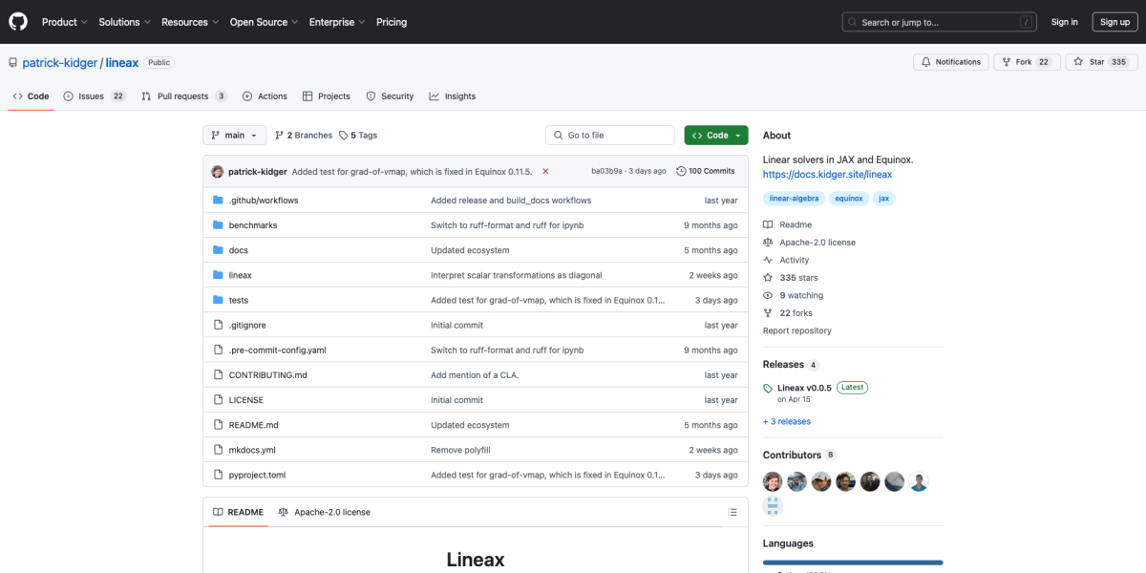The height and width of the screenshot is (573, 1146).
Task: Click the first contributor avatar
Action: click(x=773, y=481)
